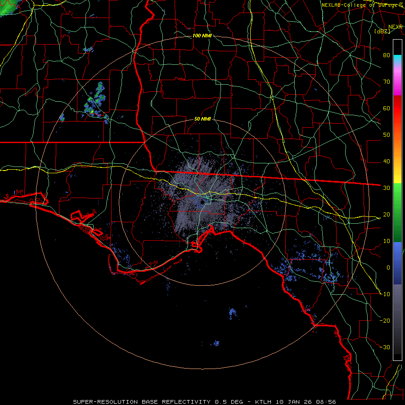Click the 80 value on the dBZ scale
The height and width of the screenshot is (405, 405).
tap(387, 55)
